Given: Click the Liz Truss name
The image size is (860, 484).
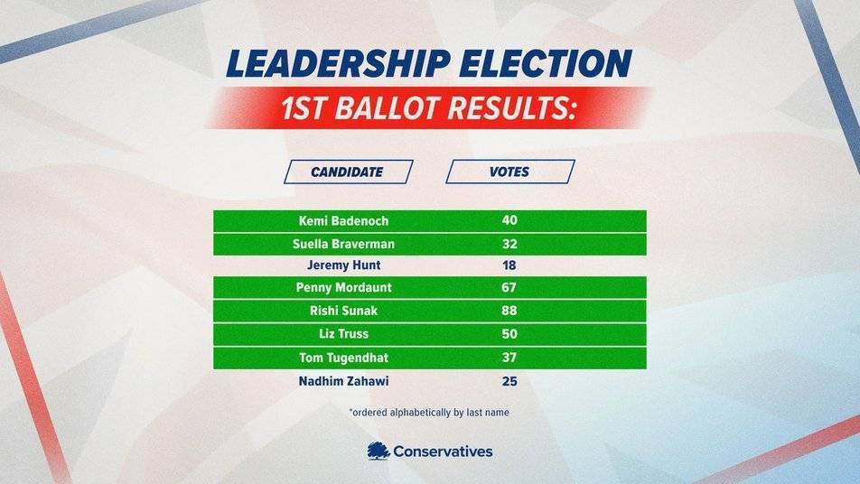Looking at the screenshot, I should pos(344,334).
